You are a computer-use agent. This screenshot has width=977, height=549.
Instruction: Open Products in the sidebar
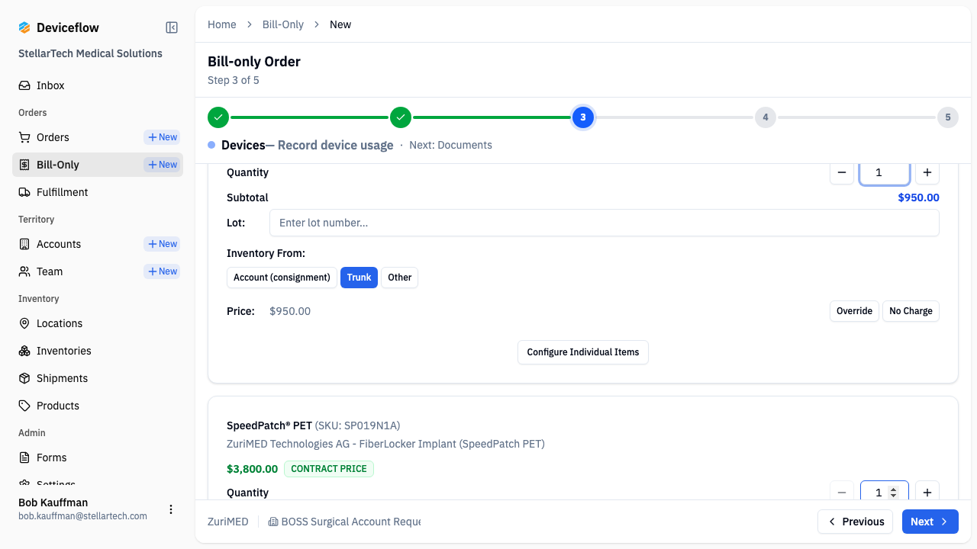click(98, 406)
